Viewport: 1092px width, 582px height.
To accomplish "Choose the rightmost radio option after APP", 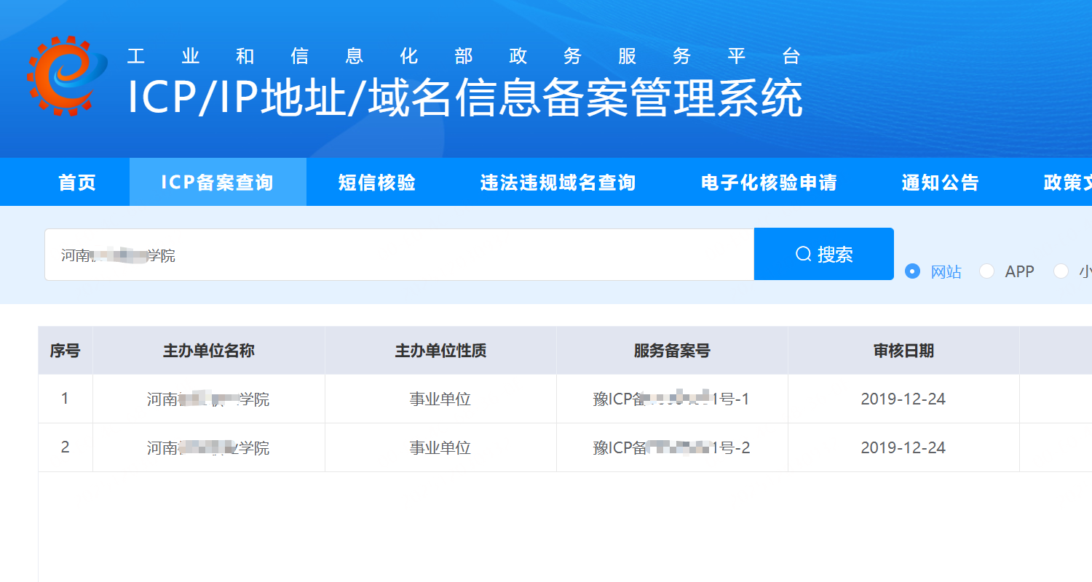I will click(x=1061, y=271).
